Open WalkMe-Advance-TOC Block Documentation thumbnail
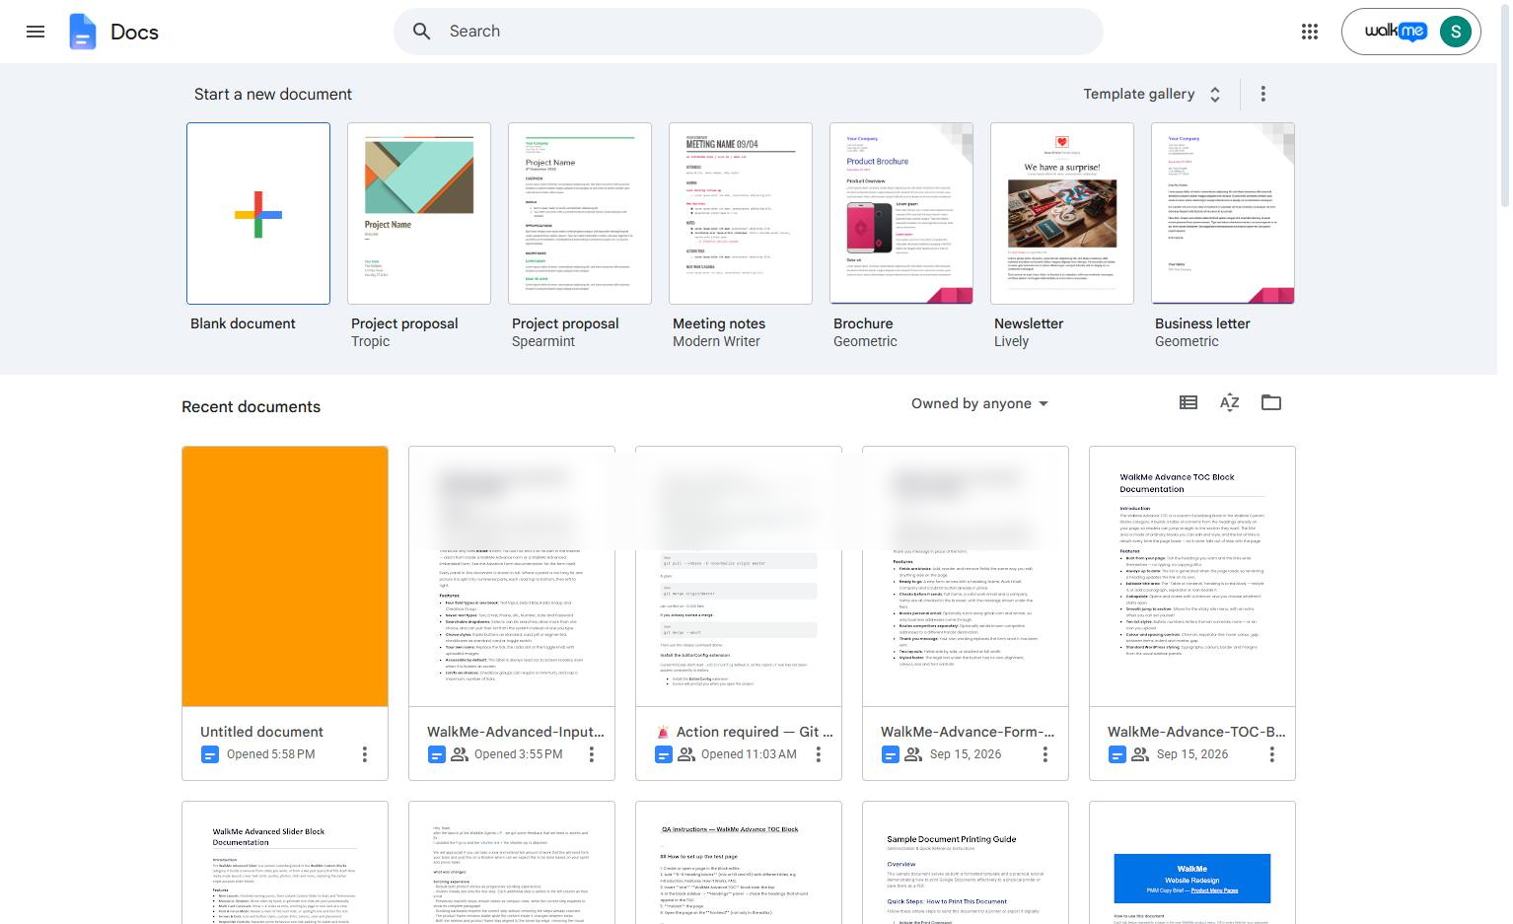 [x=1192, y=577]
